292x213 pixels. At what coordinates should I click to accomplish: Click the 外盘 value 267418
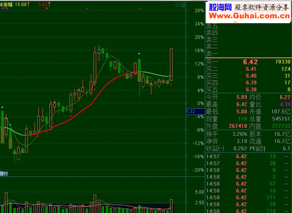pyautogui.click(x=238, y=126)
